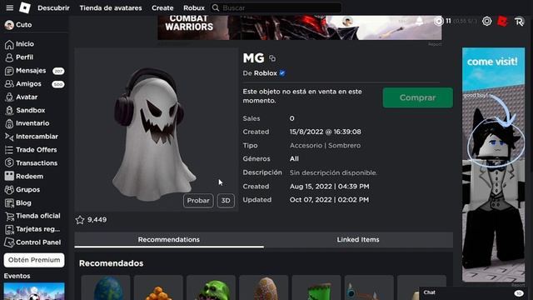The width and height of the screenshot is (533, 300).
Task: Open the blue egg recommended item
Action: tap(106, 288)
